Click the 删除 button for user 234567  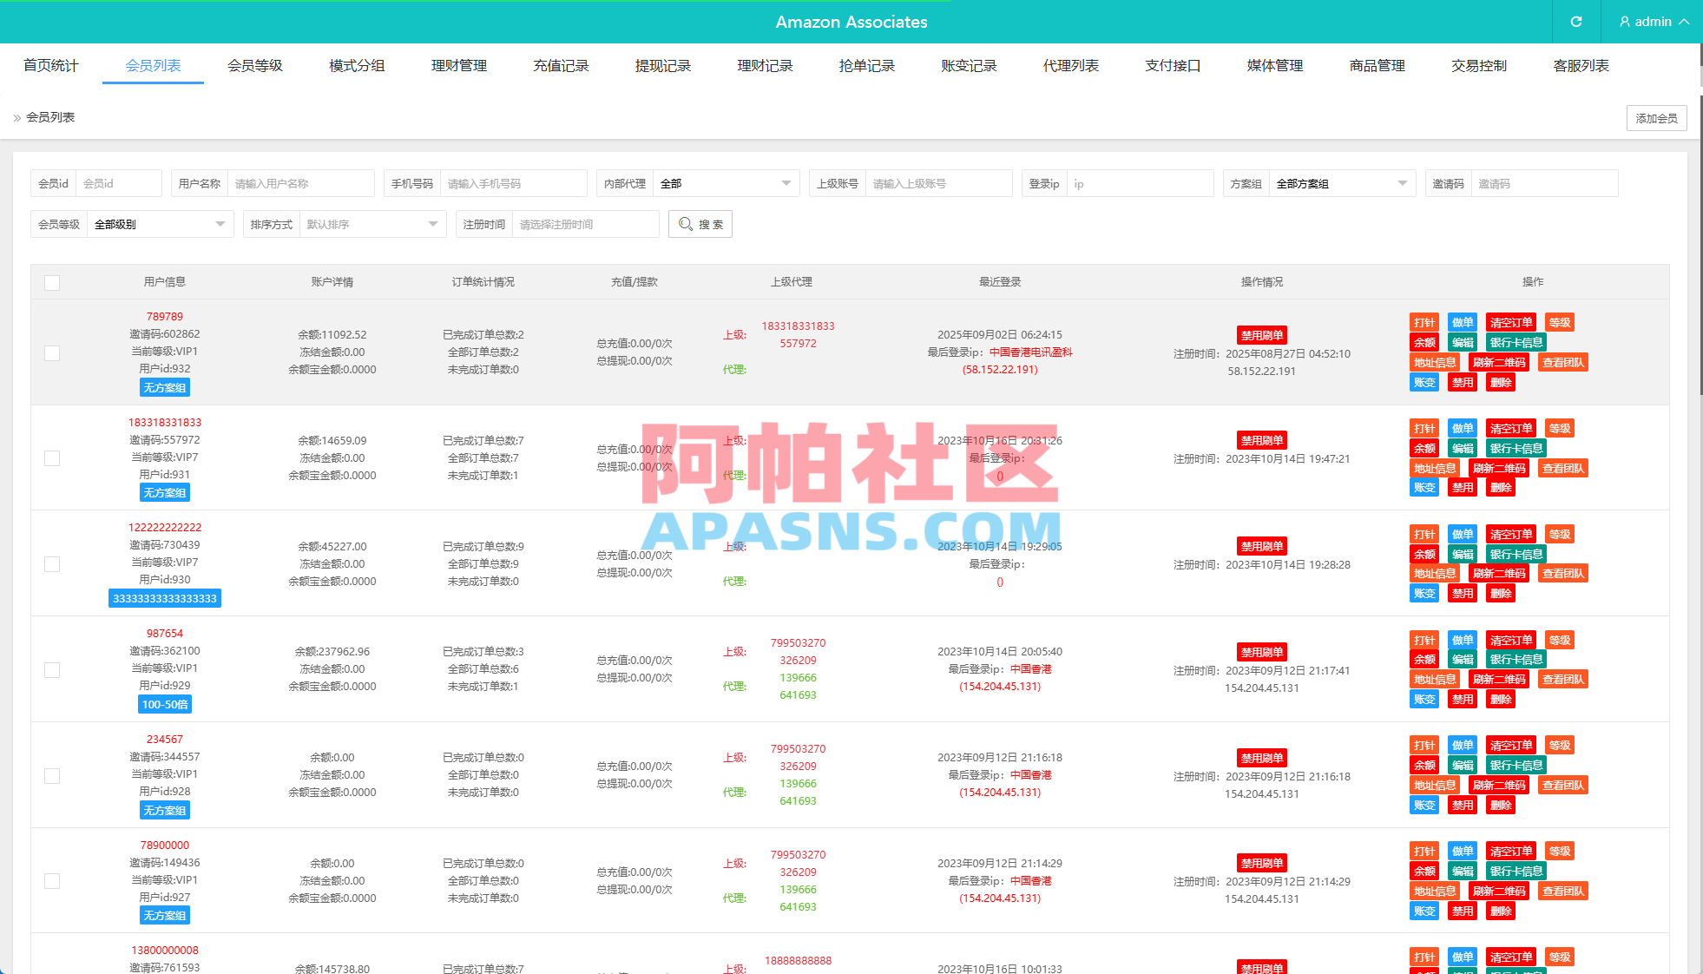(1501, 805)
